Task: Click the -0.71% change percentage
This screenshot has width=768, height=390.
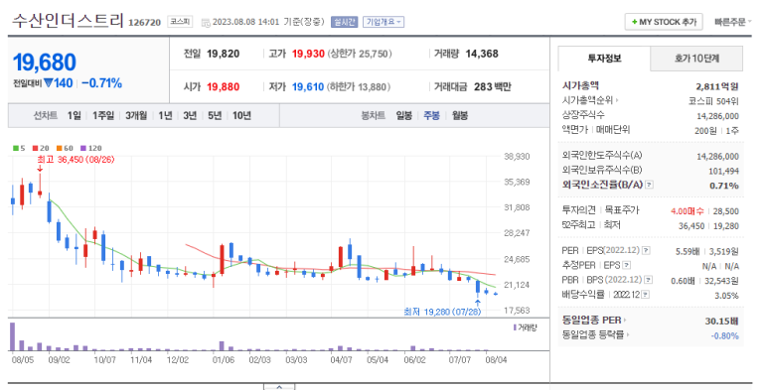Action: [102, 83]
